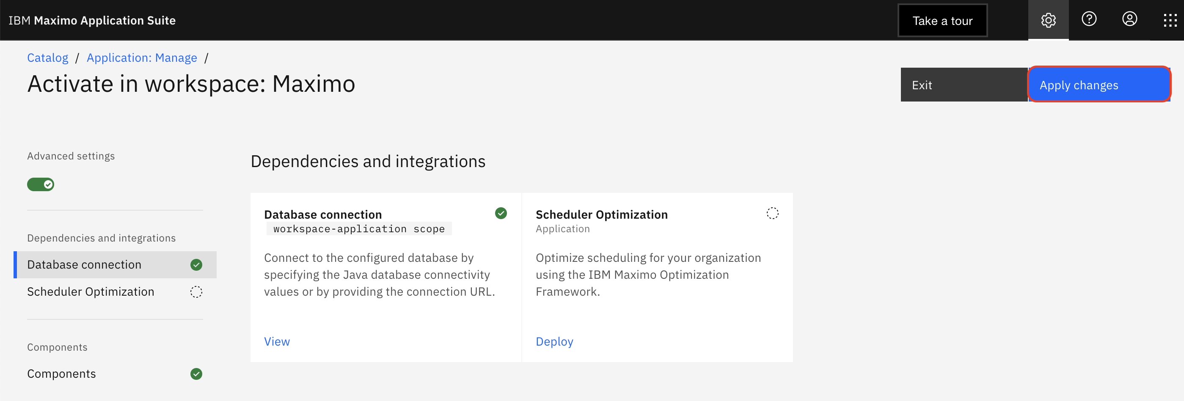Click the Apply changes button
Image resolution: width=1184 pixels, height=401 pixels.
(1099, 85)
